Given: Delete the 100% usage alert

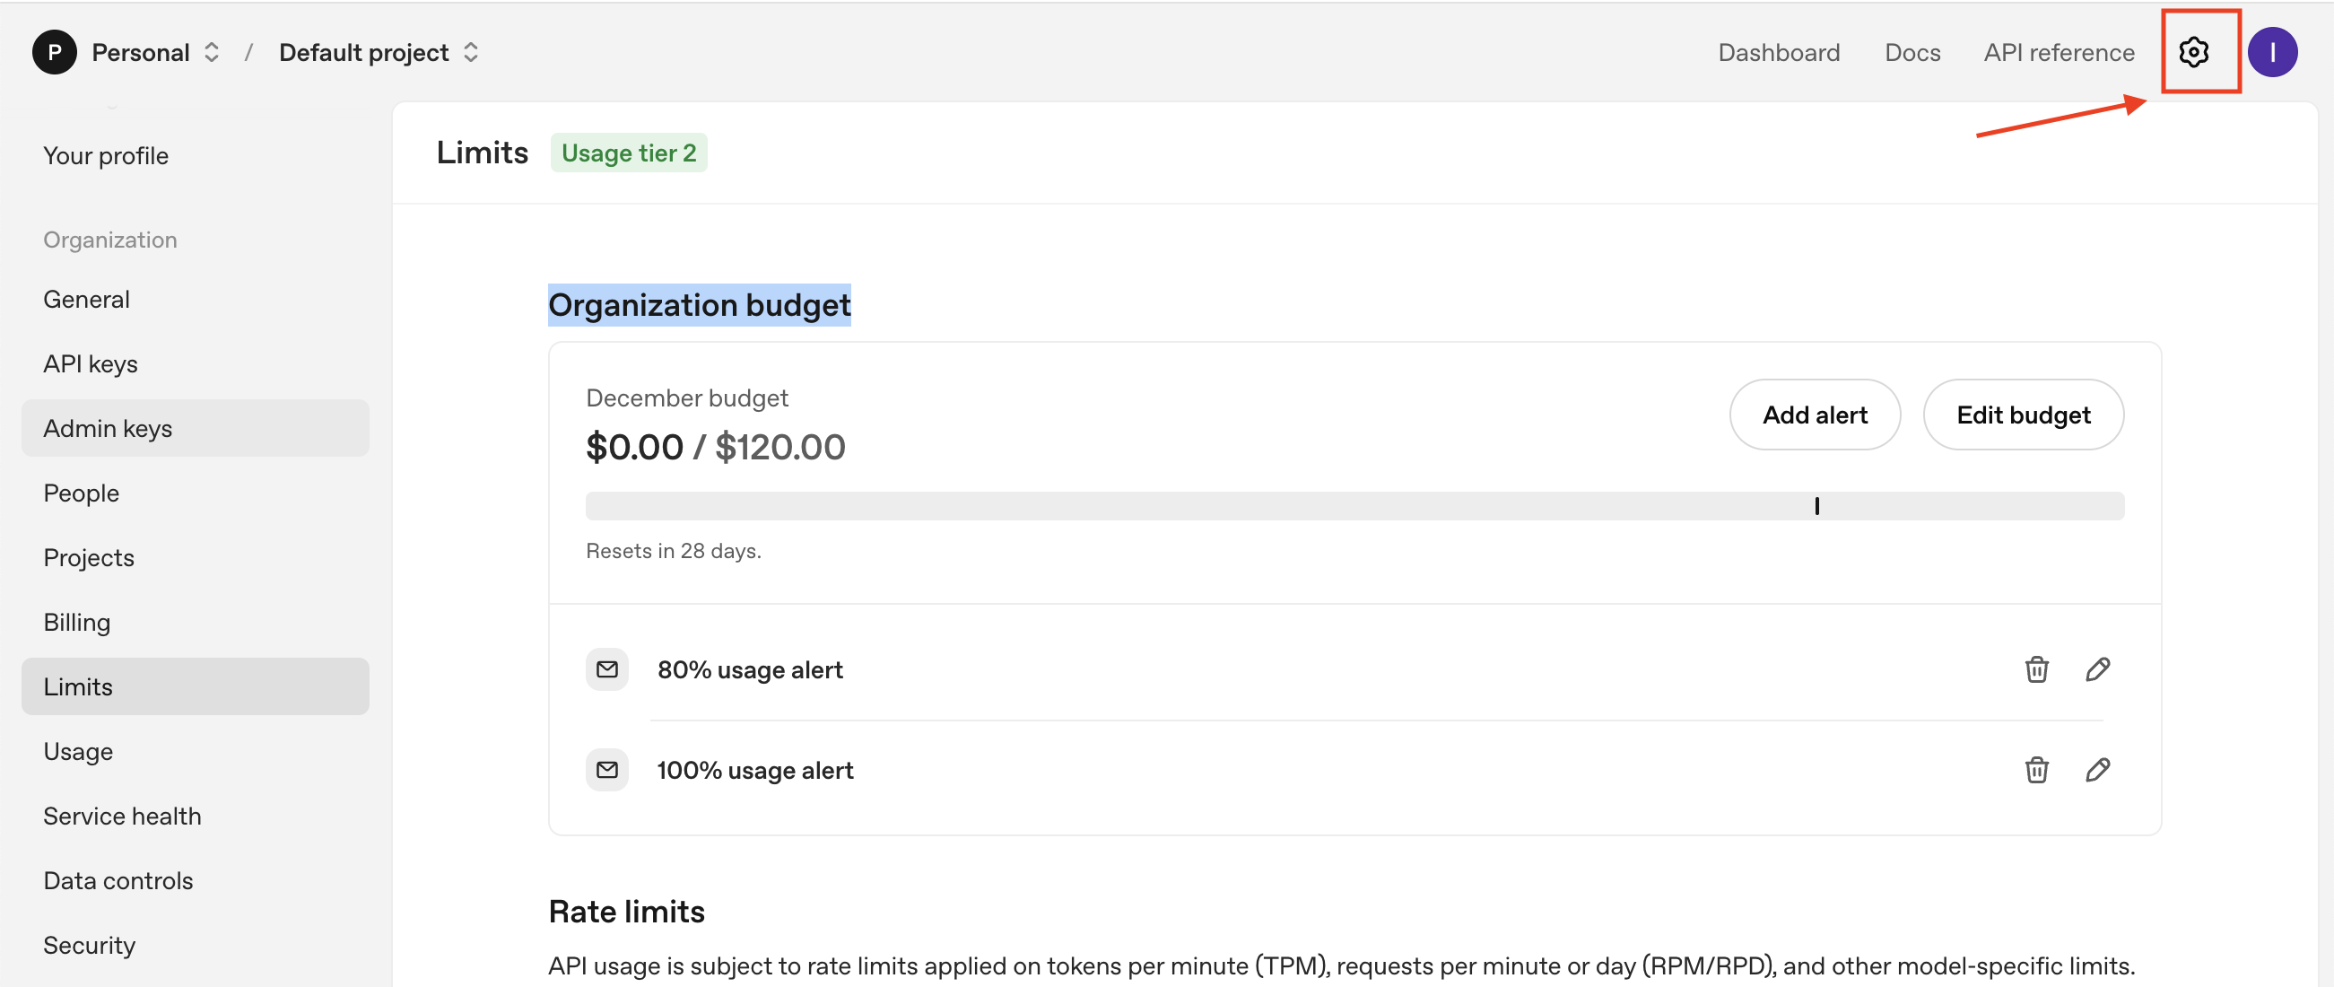Looking at the screenshot, I should click(x=2036, y=771).
